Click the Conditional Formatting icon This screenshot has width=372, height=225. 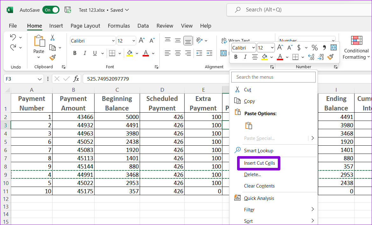pyautogui.click(x=356, y=41)
